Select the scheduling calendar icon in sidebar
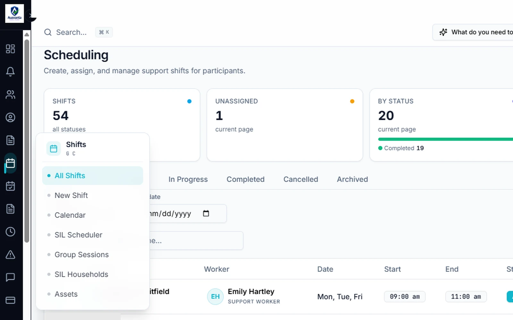Image resolution: width=513 pixels, height=320 pixels. click(x=10, y=163)
